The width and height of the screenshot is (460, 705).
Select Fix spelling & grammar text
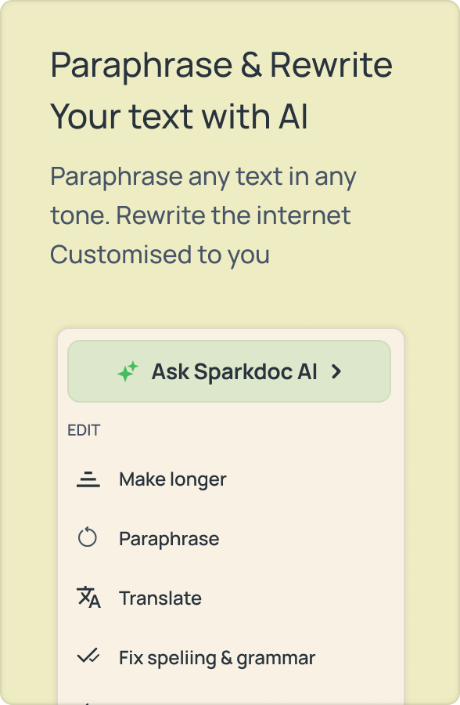(x=217, y=659)
